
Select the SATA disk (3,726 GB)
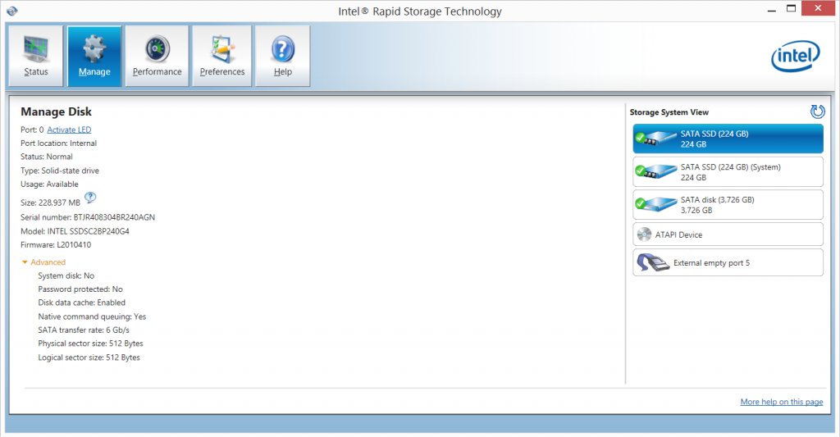click(728, 205)
